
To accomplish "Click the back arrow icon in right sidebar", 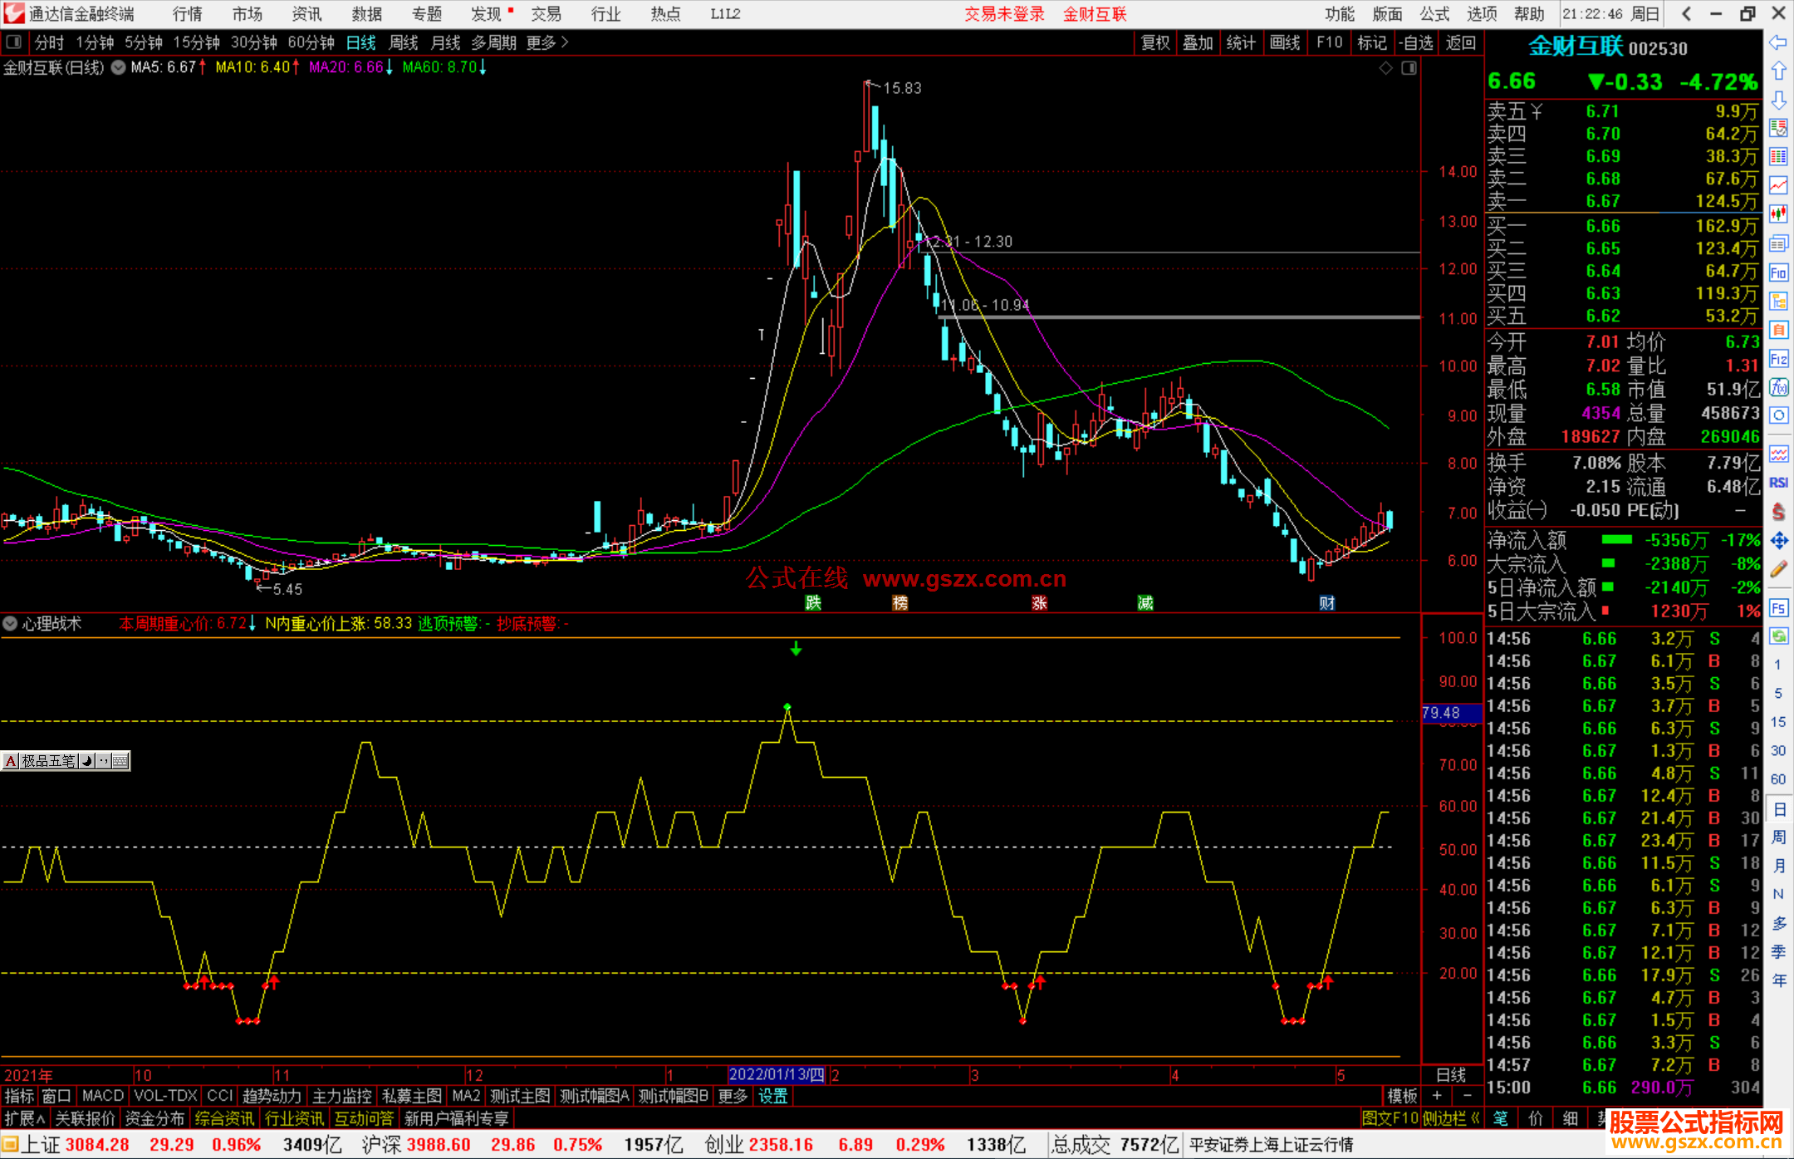I will coord(1778,42).
